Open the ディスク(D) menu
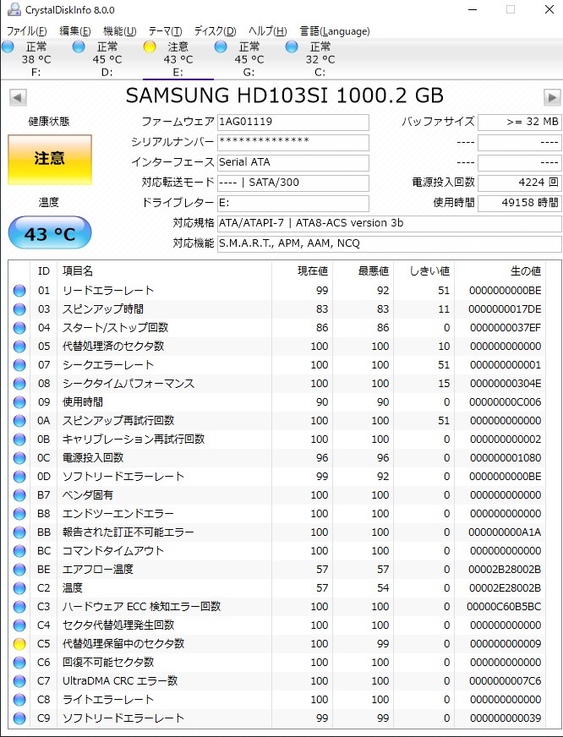The width and height of the screenshot is (563, 737). (215, 31)
